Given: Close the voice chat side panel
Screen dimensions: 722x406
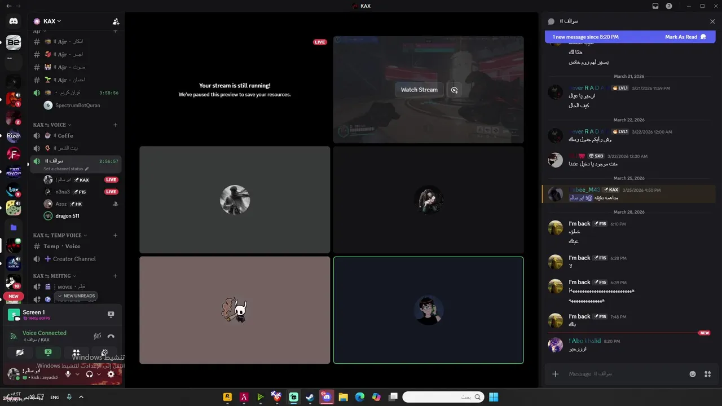Looking at the screenshot, I should [712, 21].
